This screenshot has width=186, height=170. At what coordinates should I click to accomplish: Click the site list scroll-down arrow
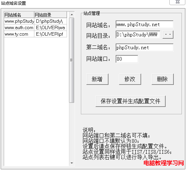(72, 163)
